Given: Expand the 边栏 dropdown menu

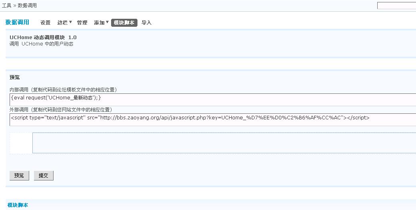Looking at the screenshot, I should (x=64, y=23).
